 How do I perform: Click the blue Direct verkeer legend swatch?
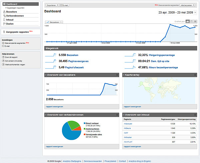pos(84,123)
